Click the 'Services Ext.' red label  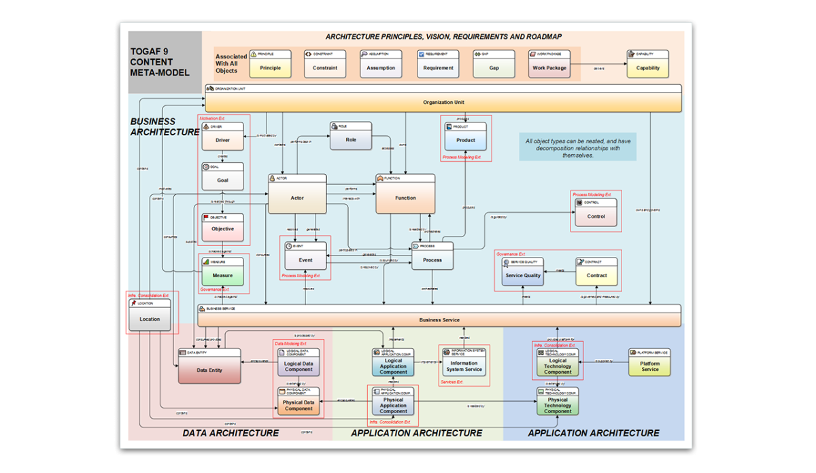[x=452, y=382]
